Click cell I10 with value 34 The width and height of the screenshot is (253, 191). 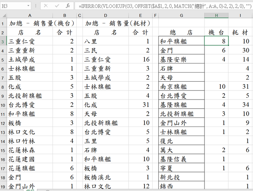pyautogui.click(x=240, y=105)
